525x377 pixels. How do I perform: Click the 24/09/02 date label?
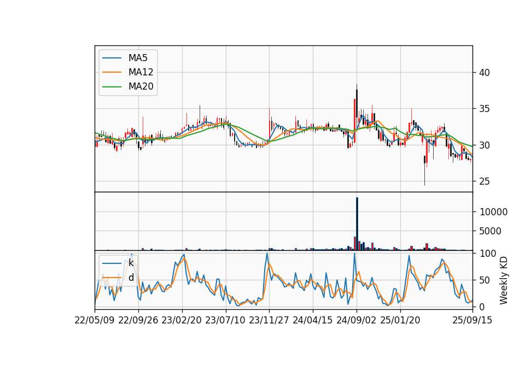click(356, 320)
